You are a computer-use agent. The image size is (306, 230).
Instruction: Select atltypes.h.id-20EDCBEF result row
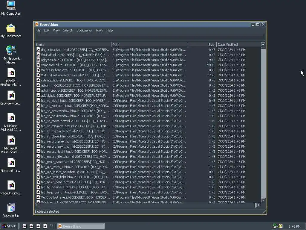148,60
